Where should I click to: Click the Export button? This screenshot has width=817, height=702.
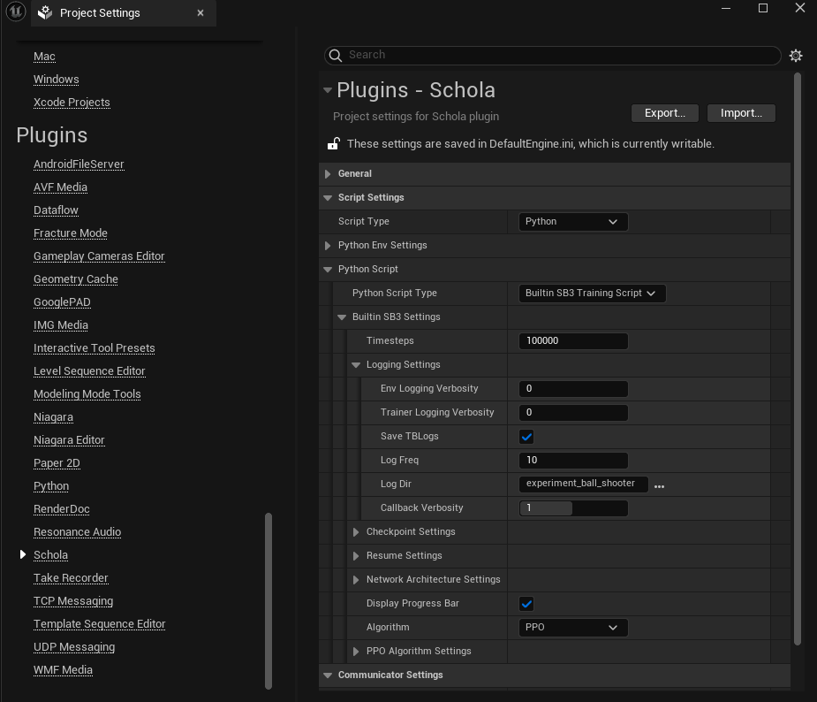click(x=664, y=113)
